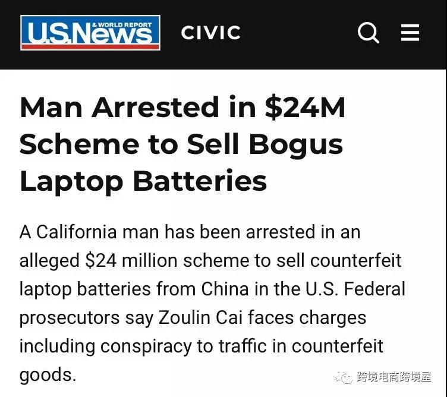Click 'Laptop Batteries' headline text
This screenshot has height=397, width=447.
click(143, 181)
